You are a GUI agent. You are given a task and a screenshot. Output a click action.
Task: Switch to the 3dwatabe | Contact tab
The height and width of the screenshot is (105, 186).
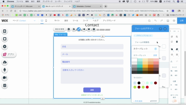pyautogui.click(x=87, y=6)
